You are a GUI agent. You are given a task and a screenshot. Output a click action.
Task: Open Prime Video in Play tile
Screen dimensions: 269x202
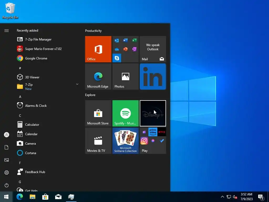[153, 132]
